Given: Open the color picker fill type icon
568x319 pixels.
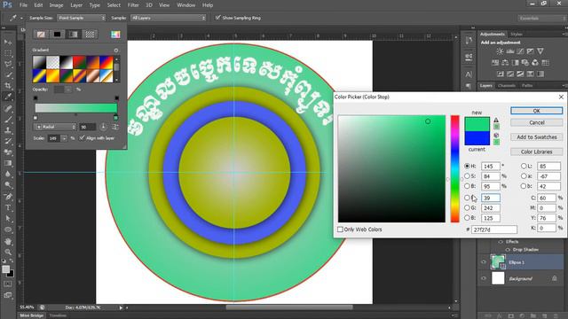Looking at the screenshot, I should coord(115,35).
